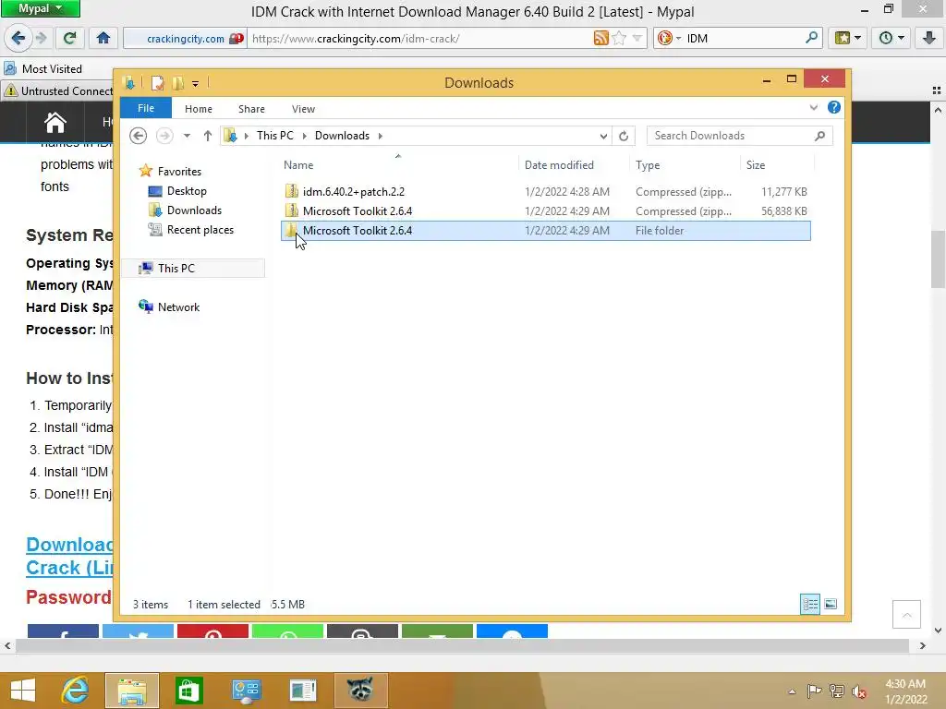Click Mypal raccoon taskbar icon
Image resolution: width=946 pixels, height=709 pixels.
(x=361, y=691)
